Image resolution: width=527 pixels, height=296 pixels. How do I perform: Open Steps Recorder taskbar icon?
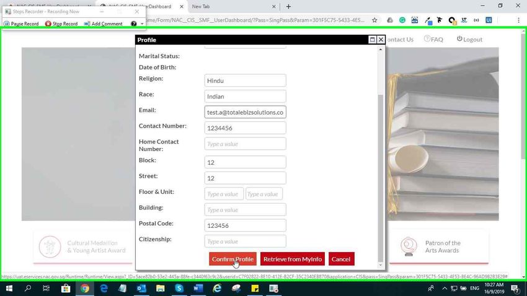pos(273,289)
